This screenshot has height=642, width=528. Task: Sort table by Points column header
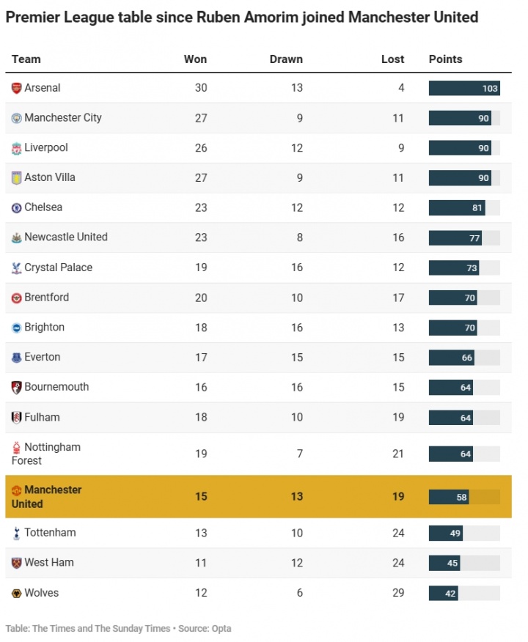[x=446, y=59]
